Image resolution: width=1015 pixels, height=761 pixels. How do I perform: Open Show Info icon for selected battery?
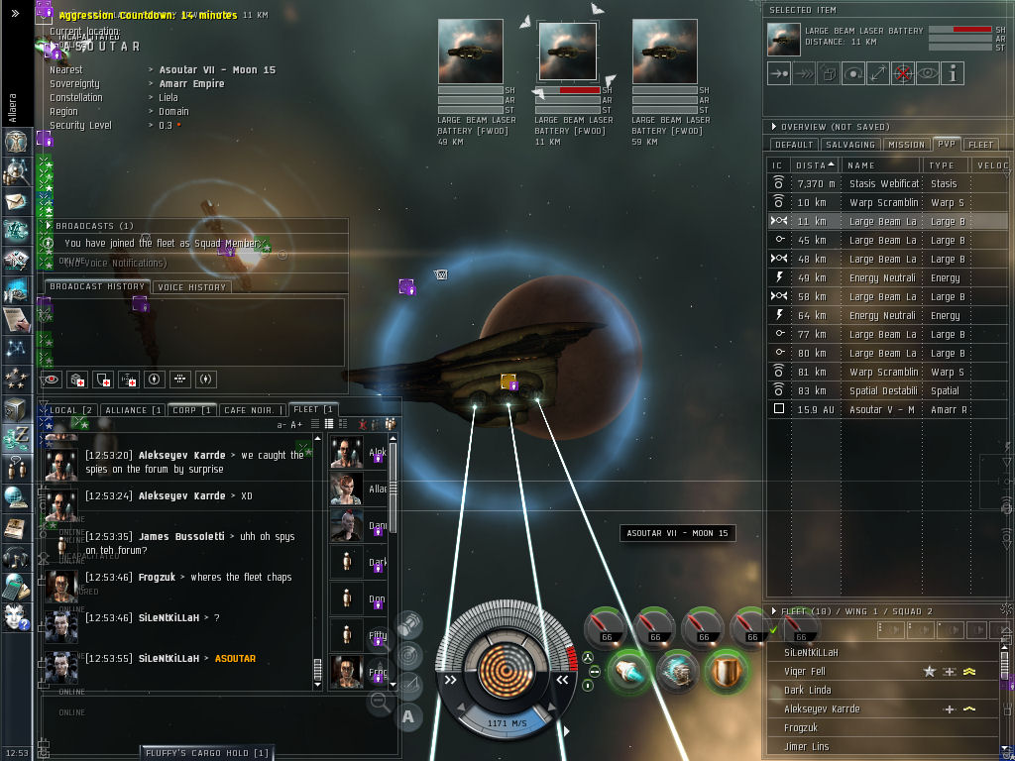point(953,73)
